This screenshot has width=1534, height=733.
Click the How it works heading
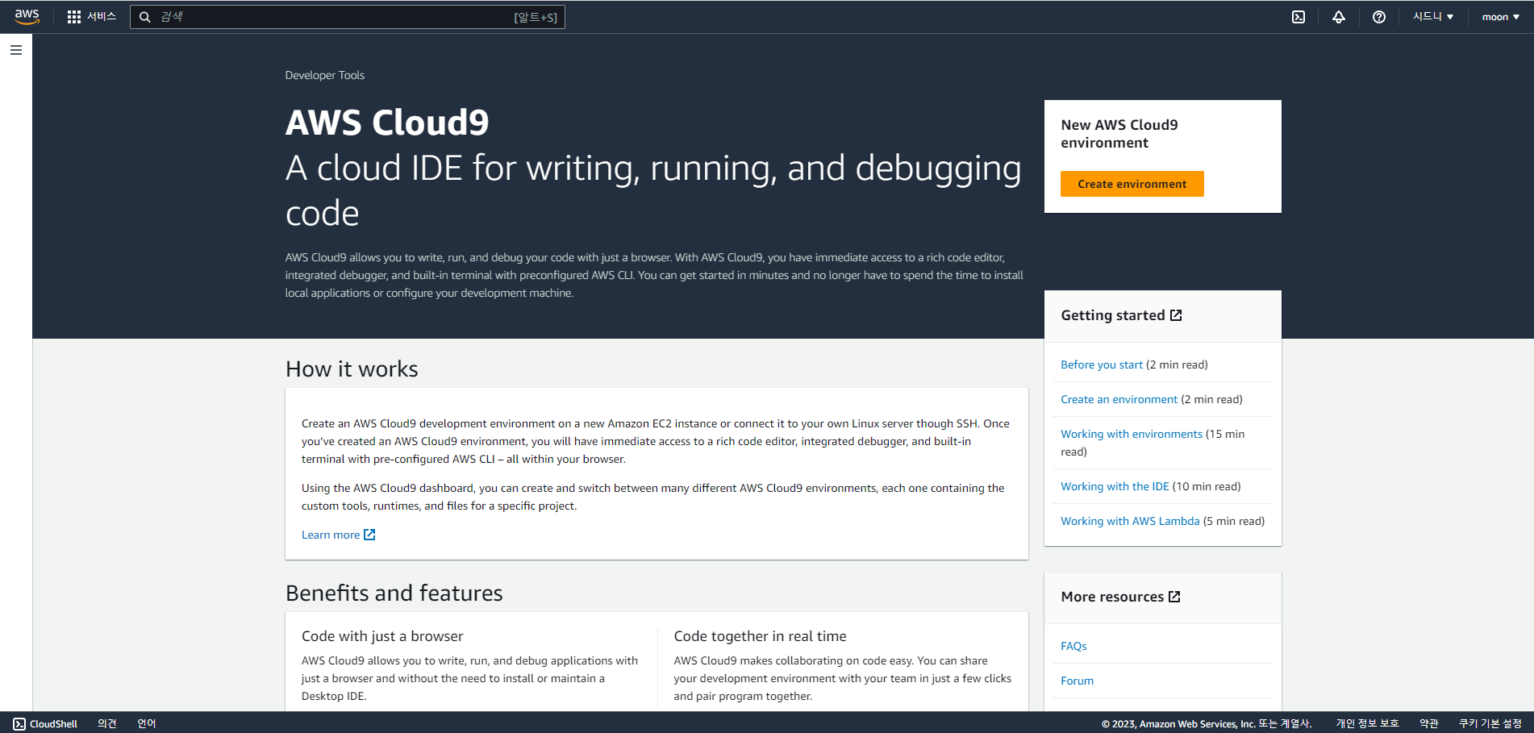352,369
